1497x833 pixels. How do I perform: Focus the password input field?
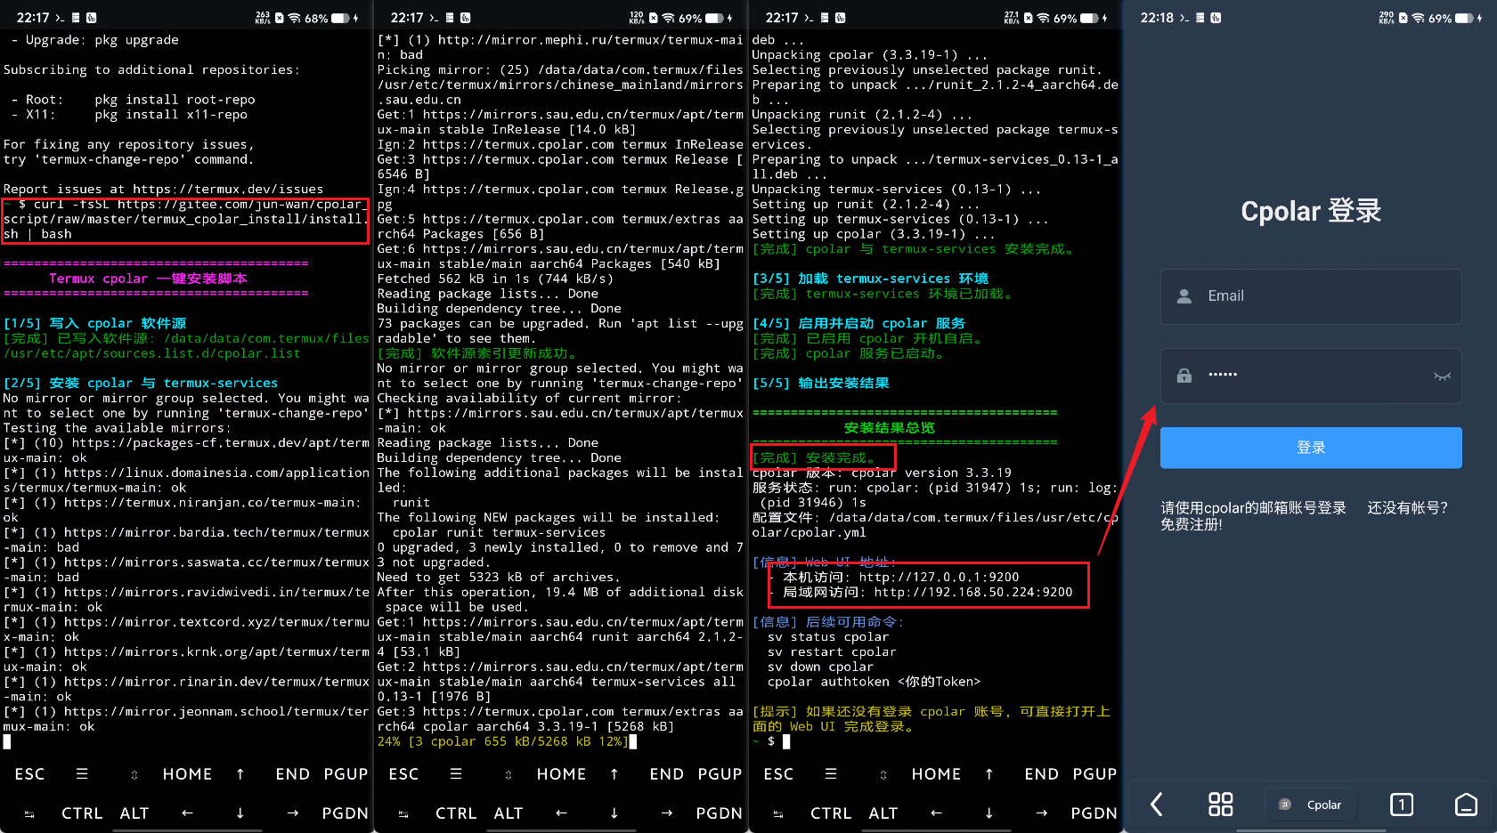click(1300, 376)
